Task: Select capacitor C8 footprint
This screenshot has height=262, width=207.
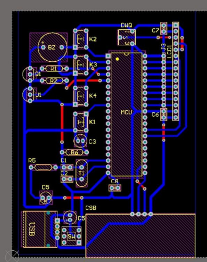Action: (115, 188)
